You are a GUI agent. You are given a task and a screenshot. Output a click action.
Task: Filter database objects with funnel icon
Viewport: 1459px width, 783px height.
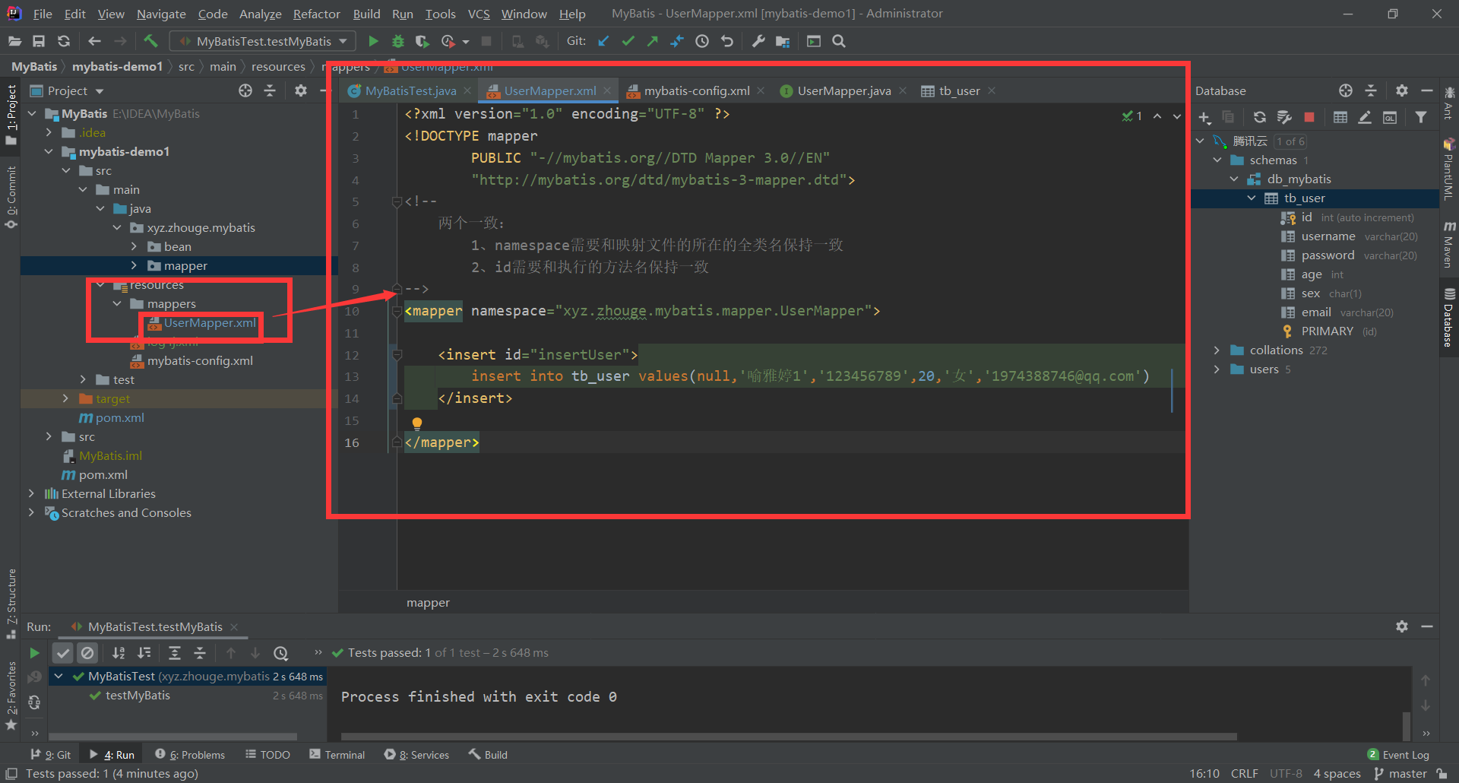(x=1421, y=117)
